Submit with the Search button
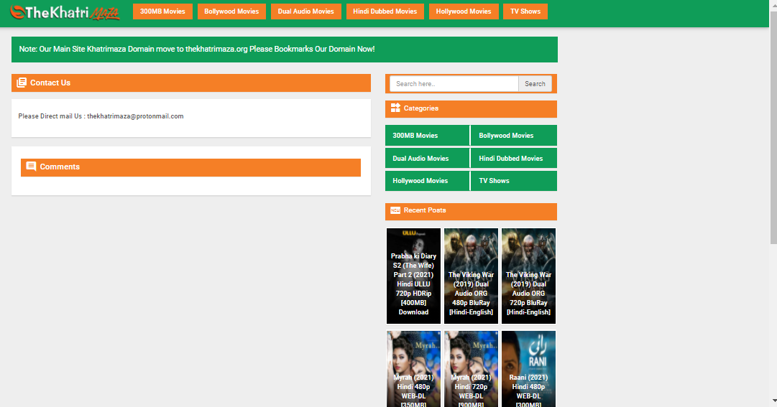The width and height of the screenshot is (777, 407). point(535,84)
